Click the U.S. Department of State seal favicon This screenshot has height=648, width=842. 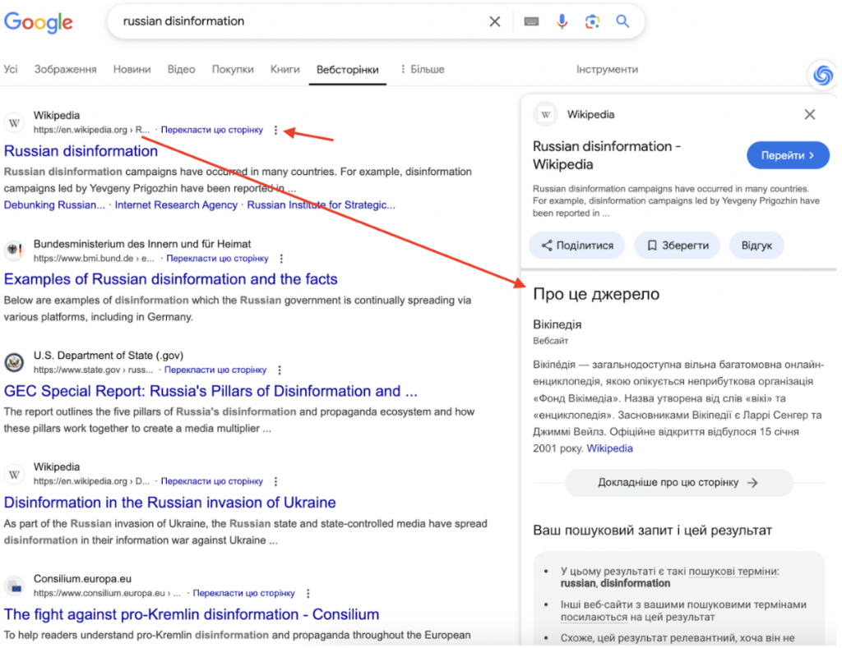[x=15, y=363]
